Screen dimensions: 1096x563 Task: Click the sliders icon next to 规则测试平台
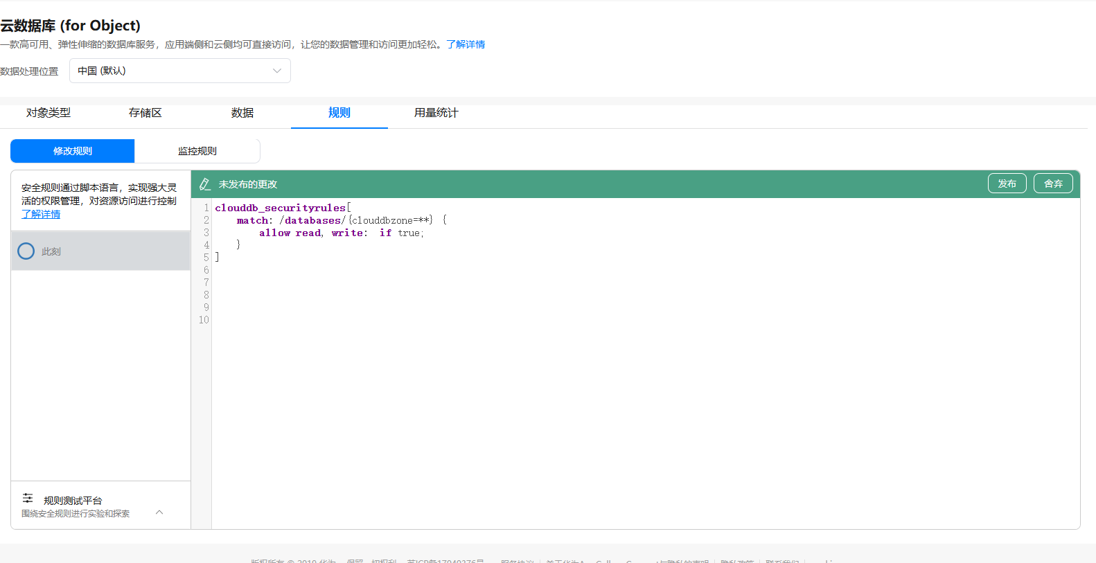(x=28, y=499)
